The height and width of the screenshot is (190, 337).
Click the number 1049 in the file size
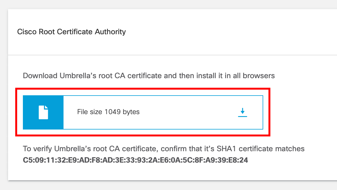click(x=113, y=112)
